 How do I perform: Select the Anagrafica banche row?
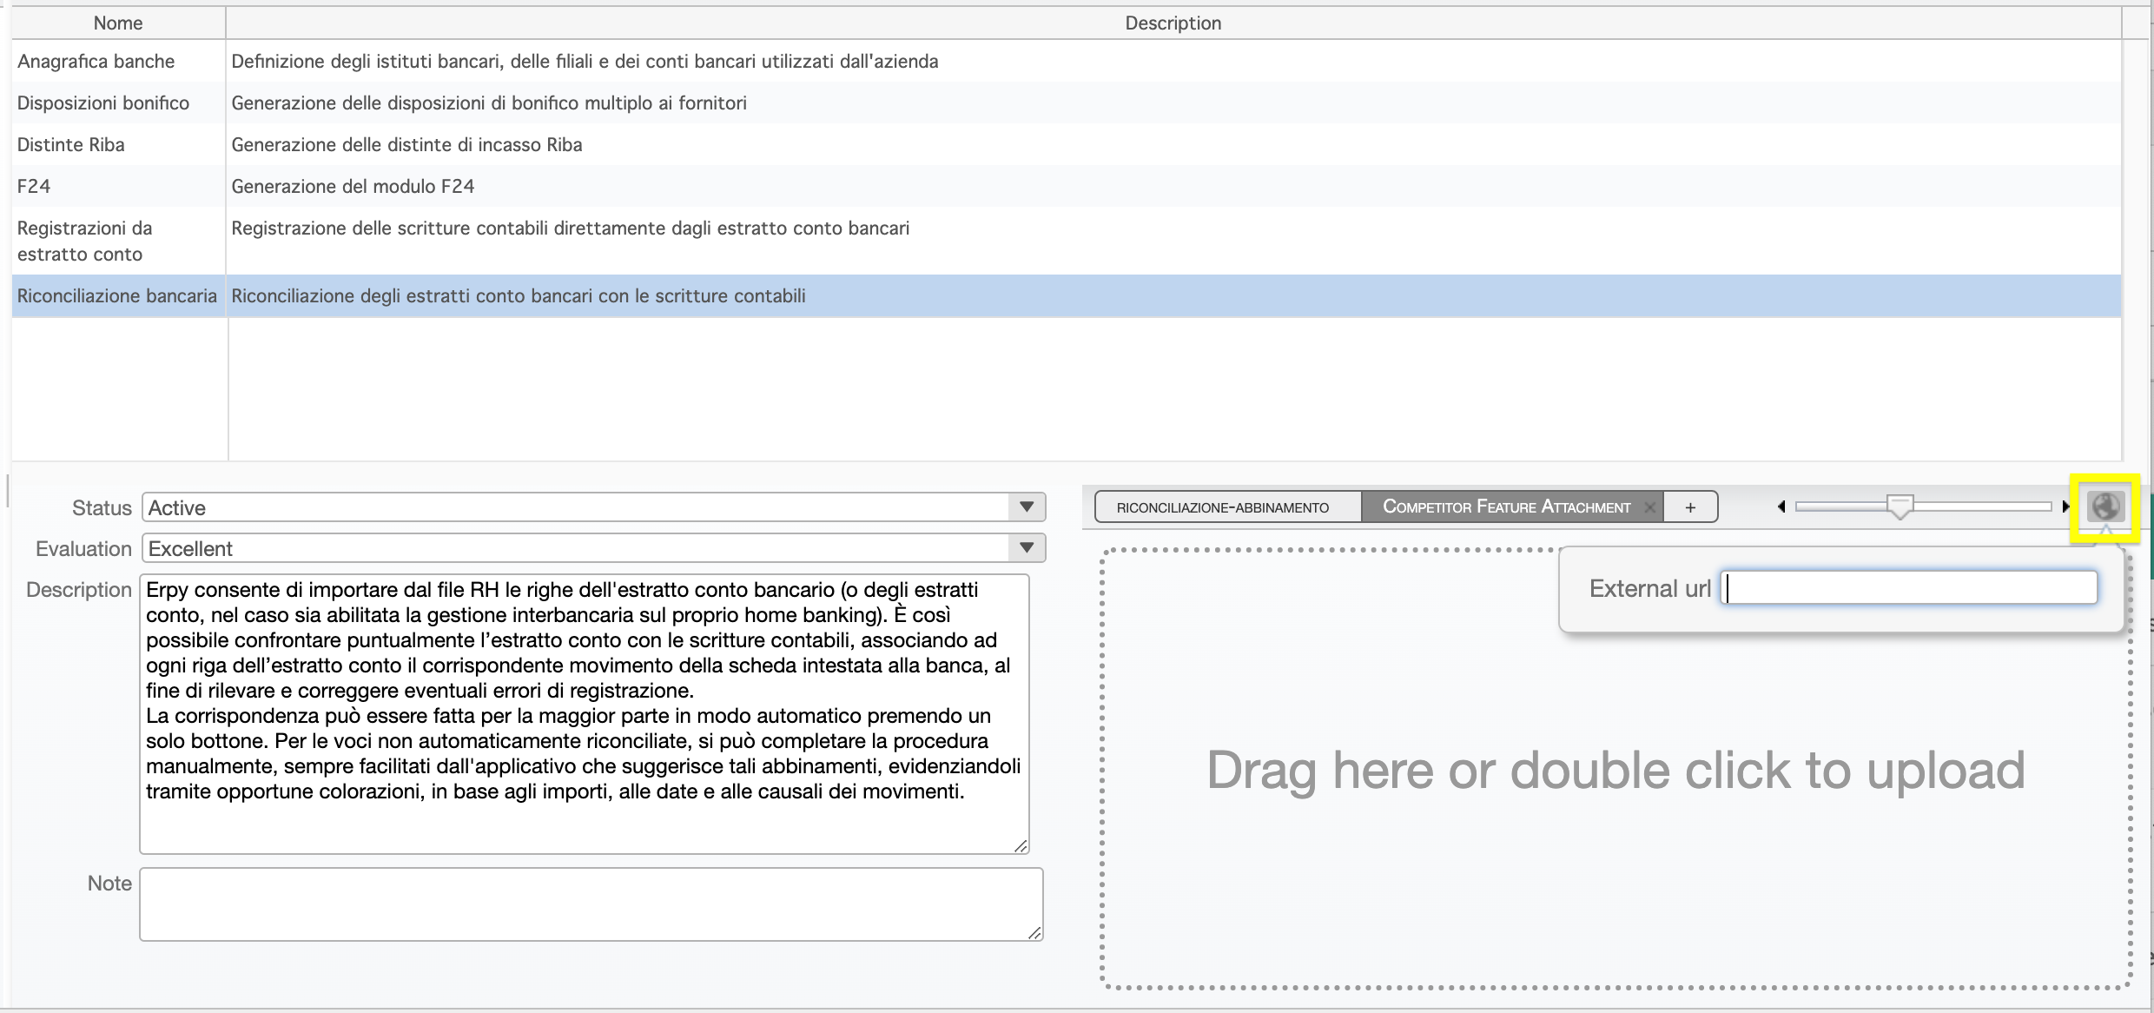(x=96, y=62)
